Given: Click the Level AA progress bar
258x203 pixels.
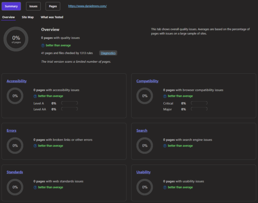Looking at the screenshot, I should click(70, 109).
